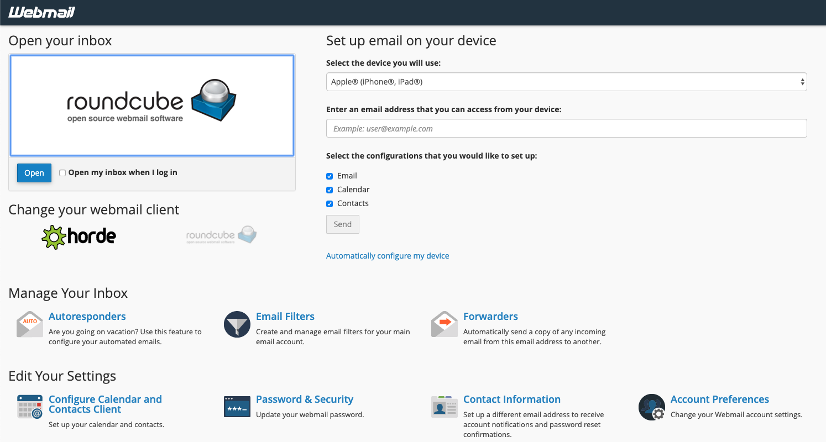
Task: Follow the Automatically configure my device link
Action: coord(388,256)
